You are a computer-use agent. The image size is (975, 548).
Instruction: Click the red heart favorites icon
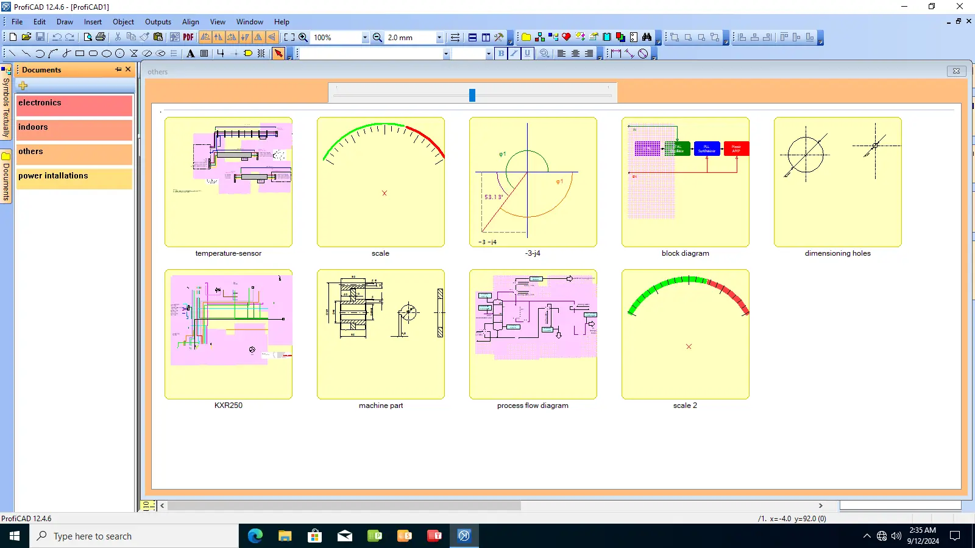point(566,37)
